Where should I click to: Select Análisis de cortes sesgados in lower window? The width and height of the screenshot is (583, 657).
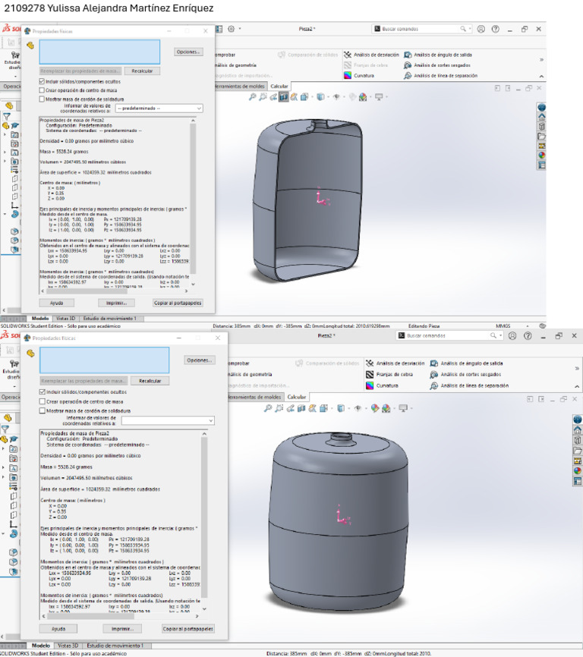(470, 374)
